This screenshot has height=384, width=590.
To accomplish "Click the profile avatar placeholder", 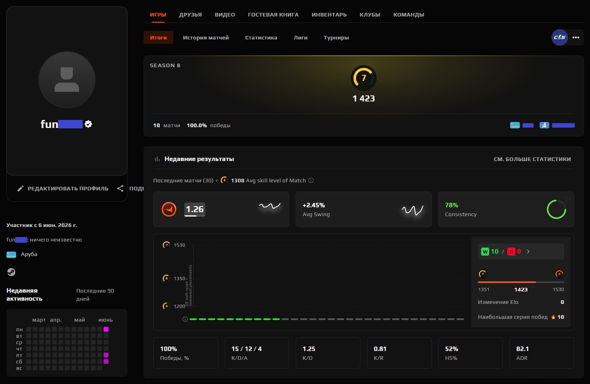I will [x=67, y=80].
